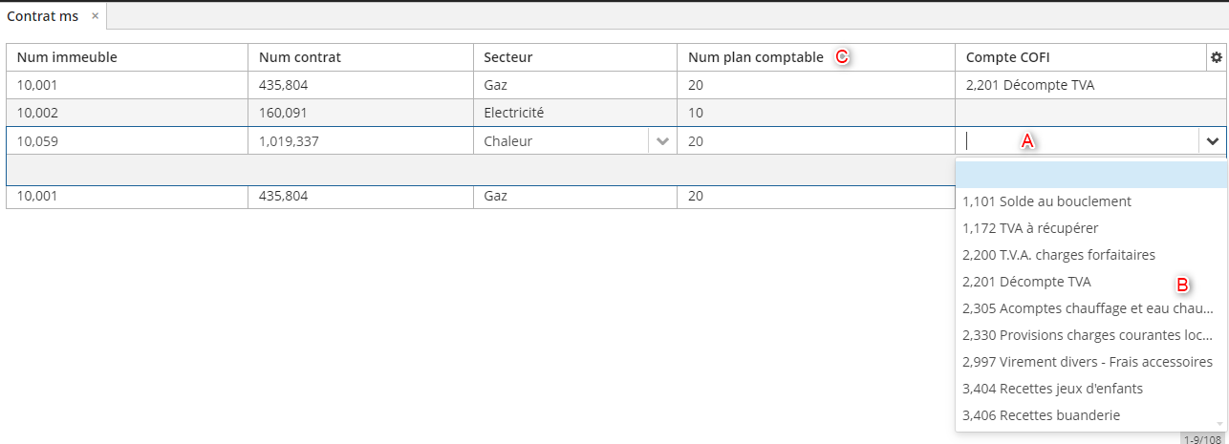Select the blank highlighted dropdown entry
This screenshot has height=444, width=1229.
(x=1091, y=175)
